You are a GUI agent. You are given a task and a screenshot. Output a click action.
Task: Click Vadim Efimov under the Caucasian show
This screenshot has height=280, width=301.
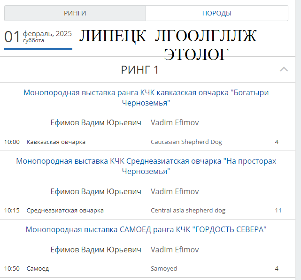pyautogui.click(x=175, y=122)
